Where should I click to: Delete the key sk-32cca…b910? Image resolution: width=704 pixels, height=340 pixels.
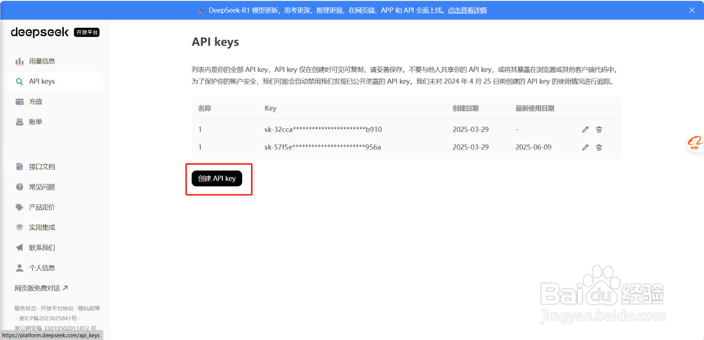click(599, 130)
